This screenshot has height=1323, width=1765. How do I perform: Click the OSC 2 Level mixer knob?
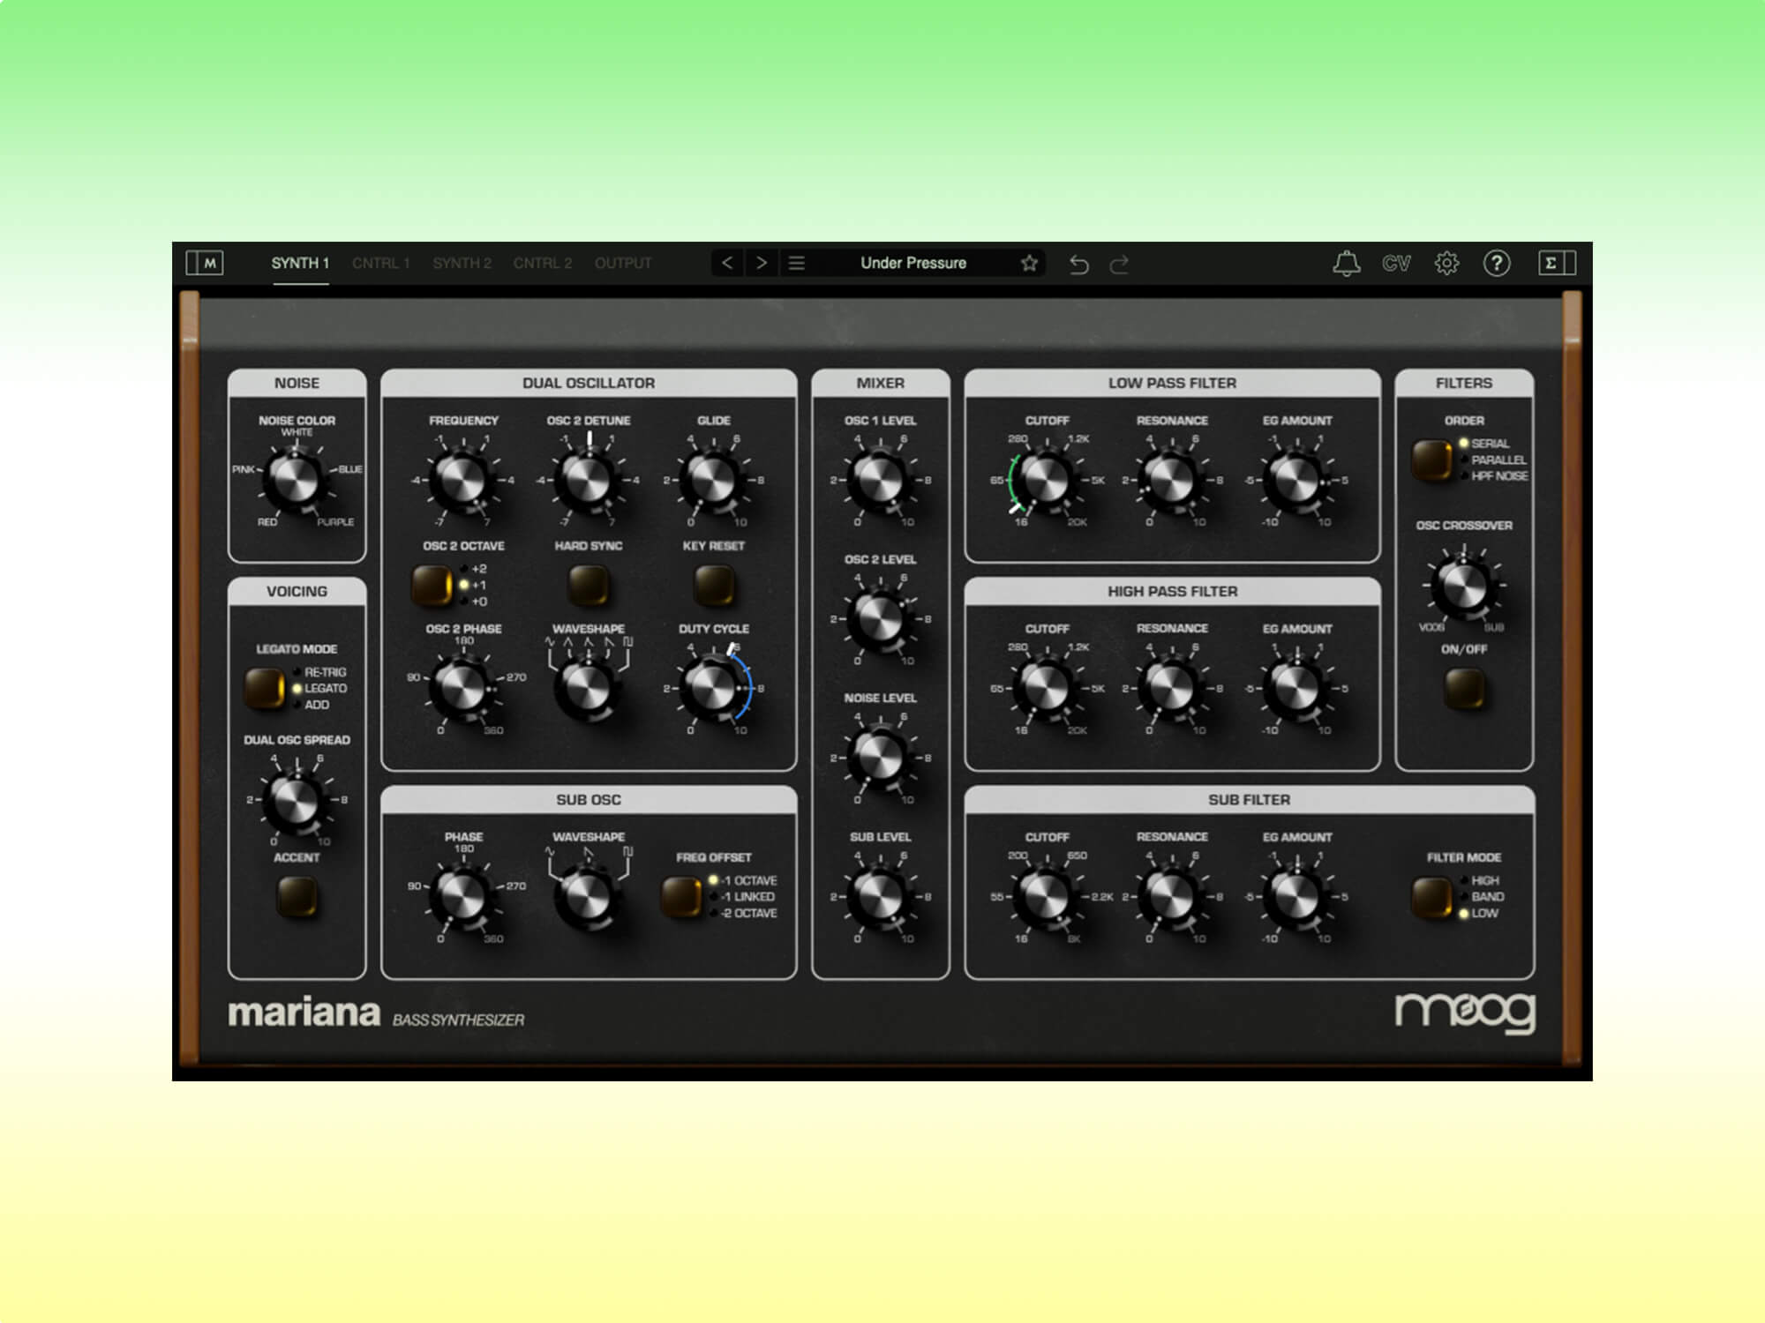879,618
